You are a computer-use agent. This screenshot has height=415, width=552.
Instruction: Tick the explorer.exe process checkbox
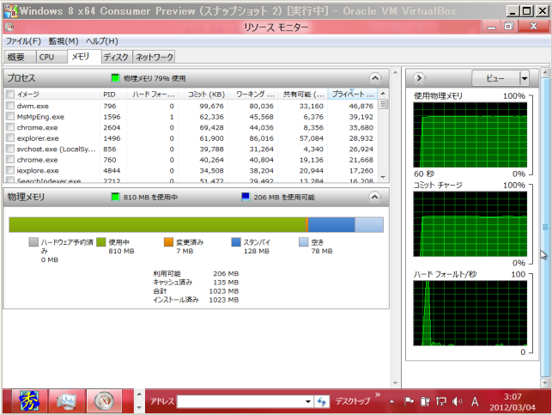(x=10, y=137)
